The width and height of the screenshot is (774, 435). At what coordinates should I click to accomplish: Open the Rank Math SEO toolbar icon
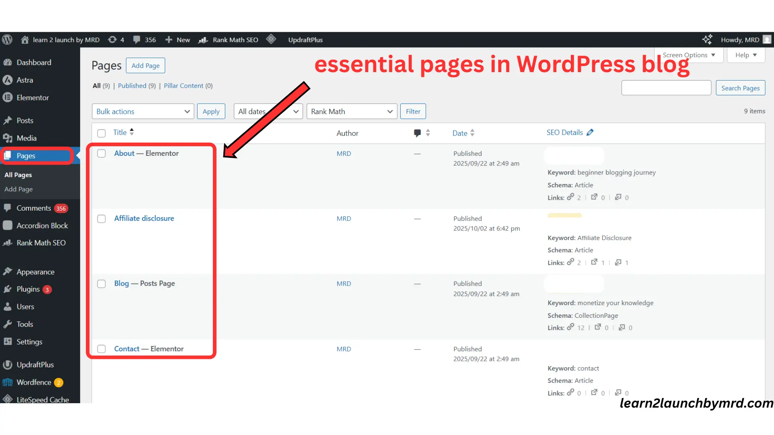203,40
